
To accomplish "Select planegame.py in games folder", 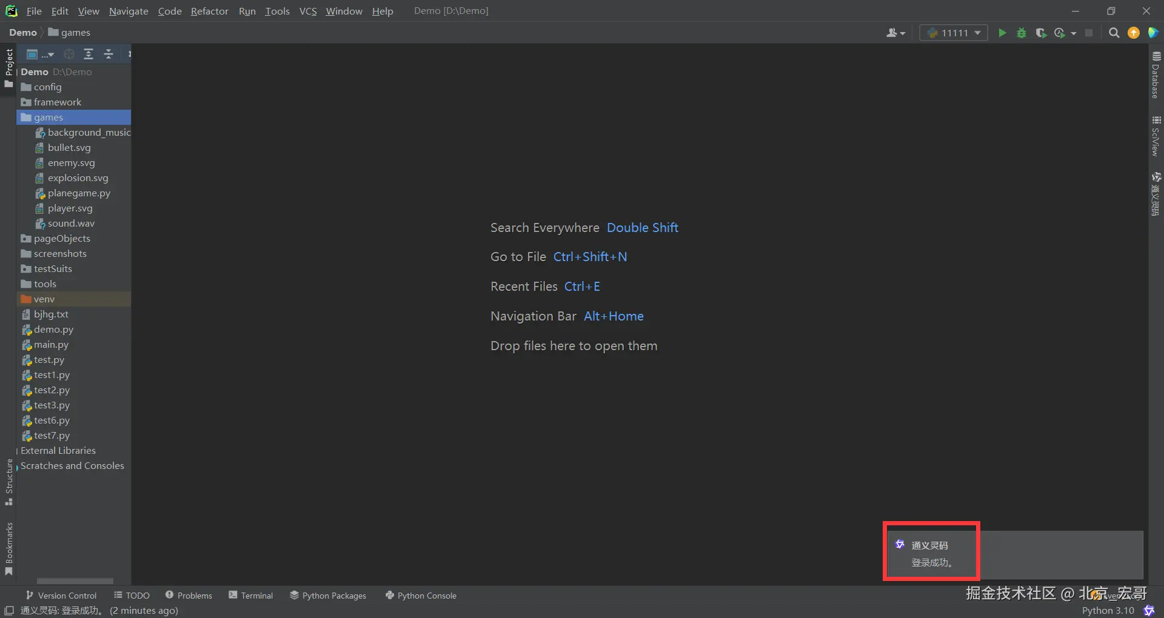I will (x=73, y=193).
